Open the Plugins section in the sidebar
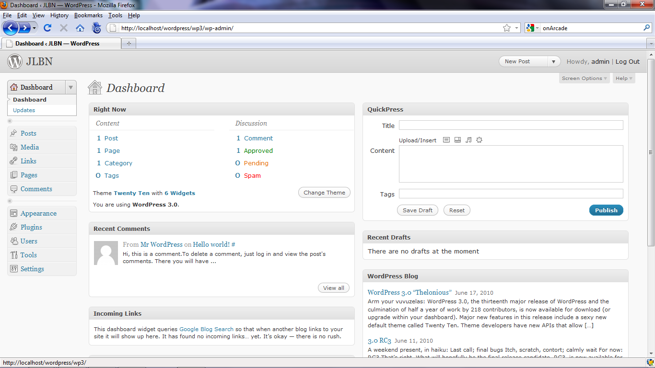 pyautogui.click(x=31, y=227)
